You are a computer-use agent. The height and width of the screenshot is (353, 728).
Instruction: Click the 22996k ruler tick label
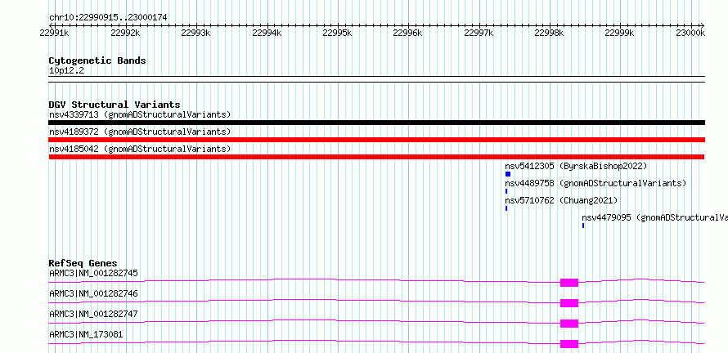point(408,33)
